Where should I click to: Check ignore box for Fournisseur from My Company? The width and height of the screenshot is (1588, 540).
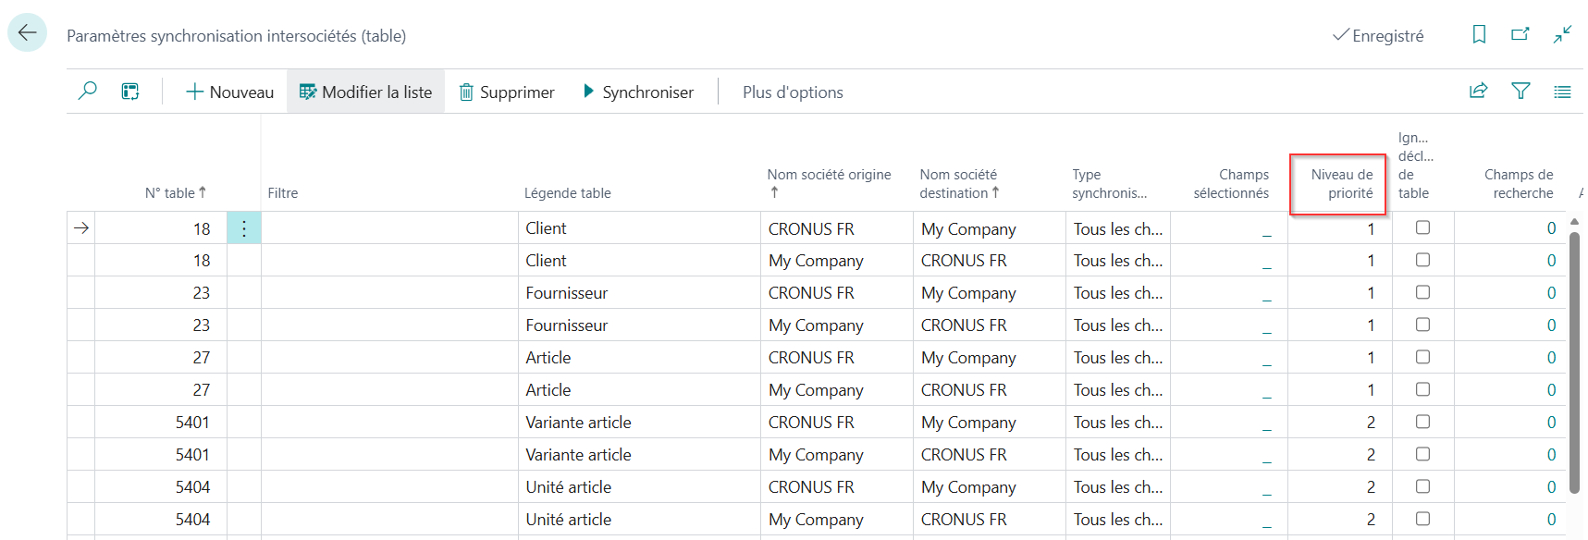[x=1422, y=325]
